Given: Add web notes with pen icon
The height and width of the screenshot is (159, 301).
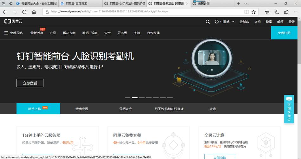Looking at the screenshot, I should coord(277,12).
